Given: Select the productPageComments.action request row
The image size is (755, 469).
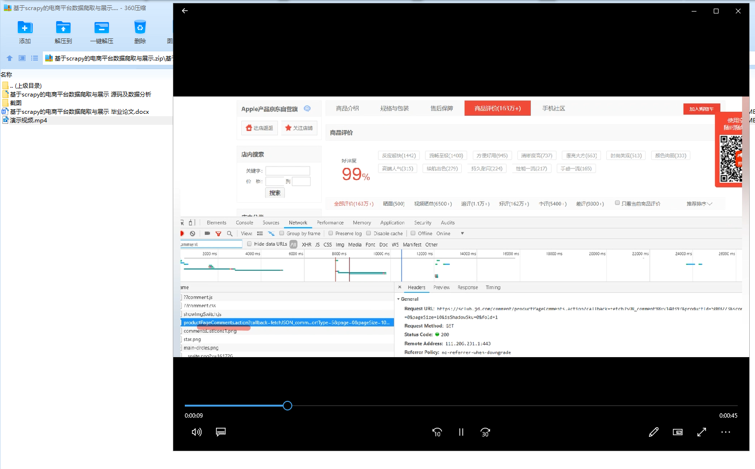Looking at the screenshot, I should tap(287, 323).
